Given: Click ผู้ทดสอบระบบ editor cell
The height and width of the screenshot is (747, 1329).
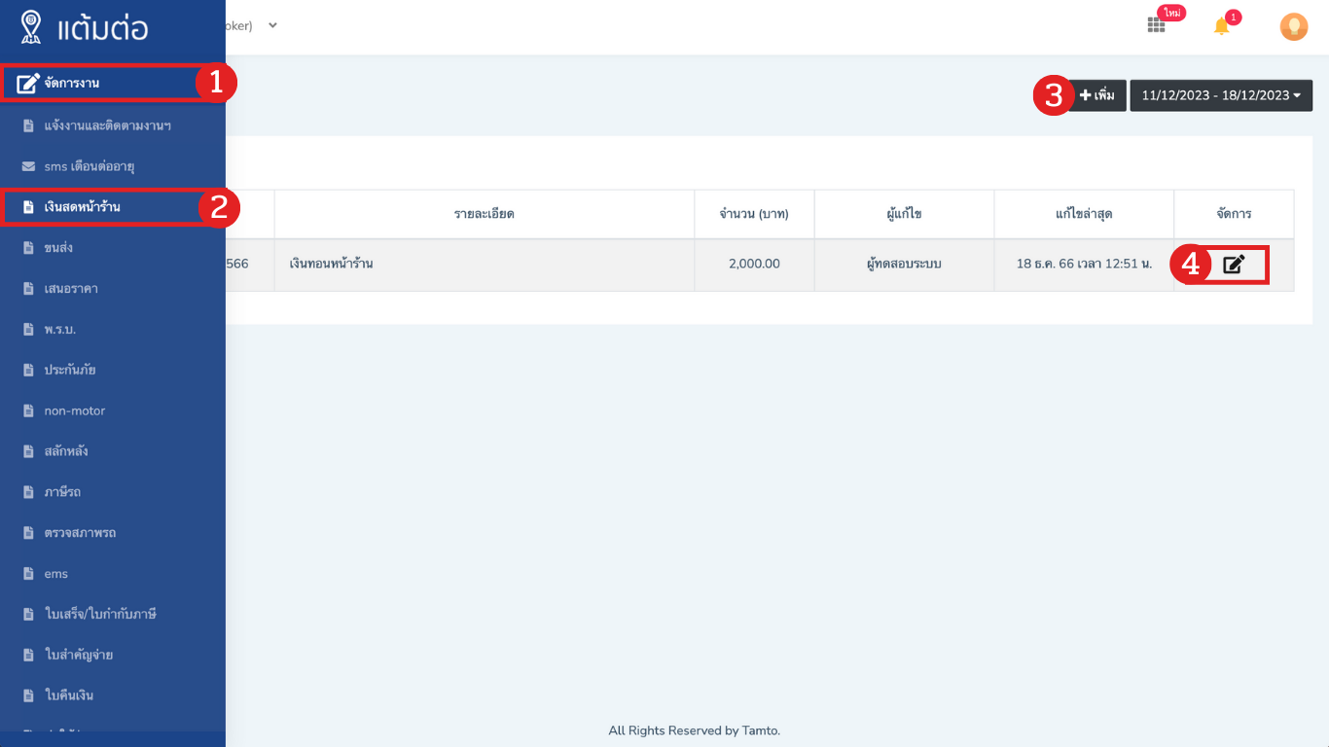Looking at the screenshot, I should [904, 264].
